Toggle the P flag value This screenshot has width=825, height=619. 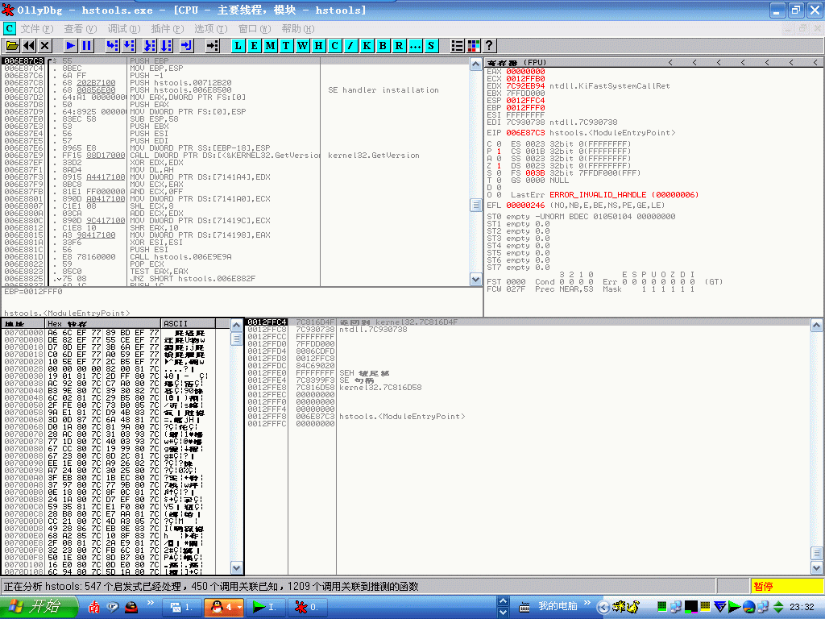[x=499, y=151]
